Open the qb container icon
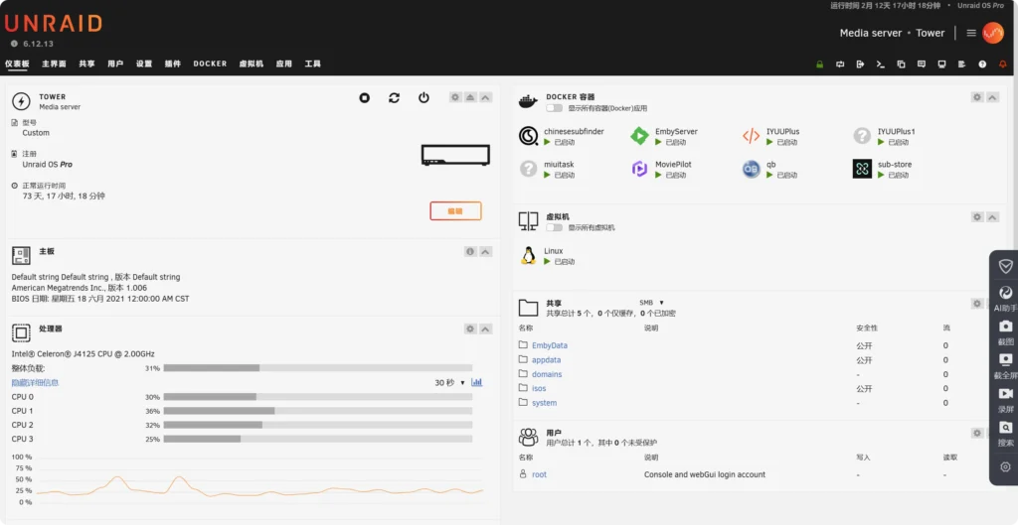Image resolution: width=1018 pixels, height=525 pixels. coord(752,169)
